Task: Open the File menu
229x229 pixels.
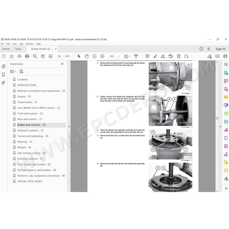Action: click(2, 44)
